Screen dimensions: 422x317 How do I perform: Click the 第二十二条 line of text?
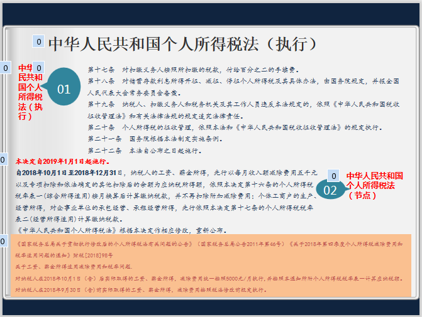tap(145, 151)
